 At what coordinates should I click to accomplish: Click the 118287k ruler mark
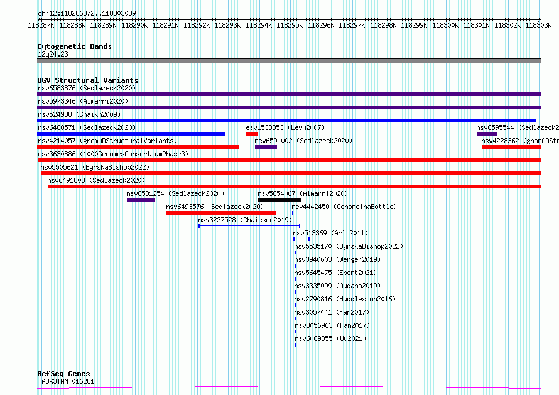(x=41, y=25)
